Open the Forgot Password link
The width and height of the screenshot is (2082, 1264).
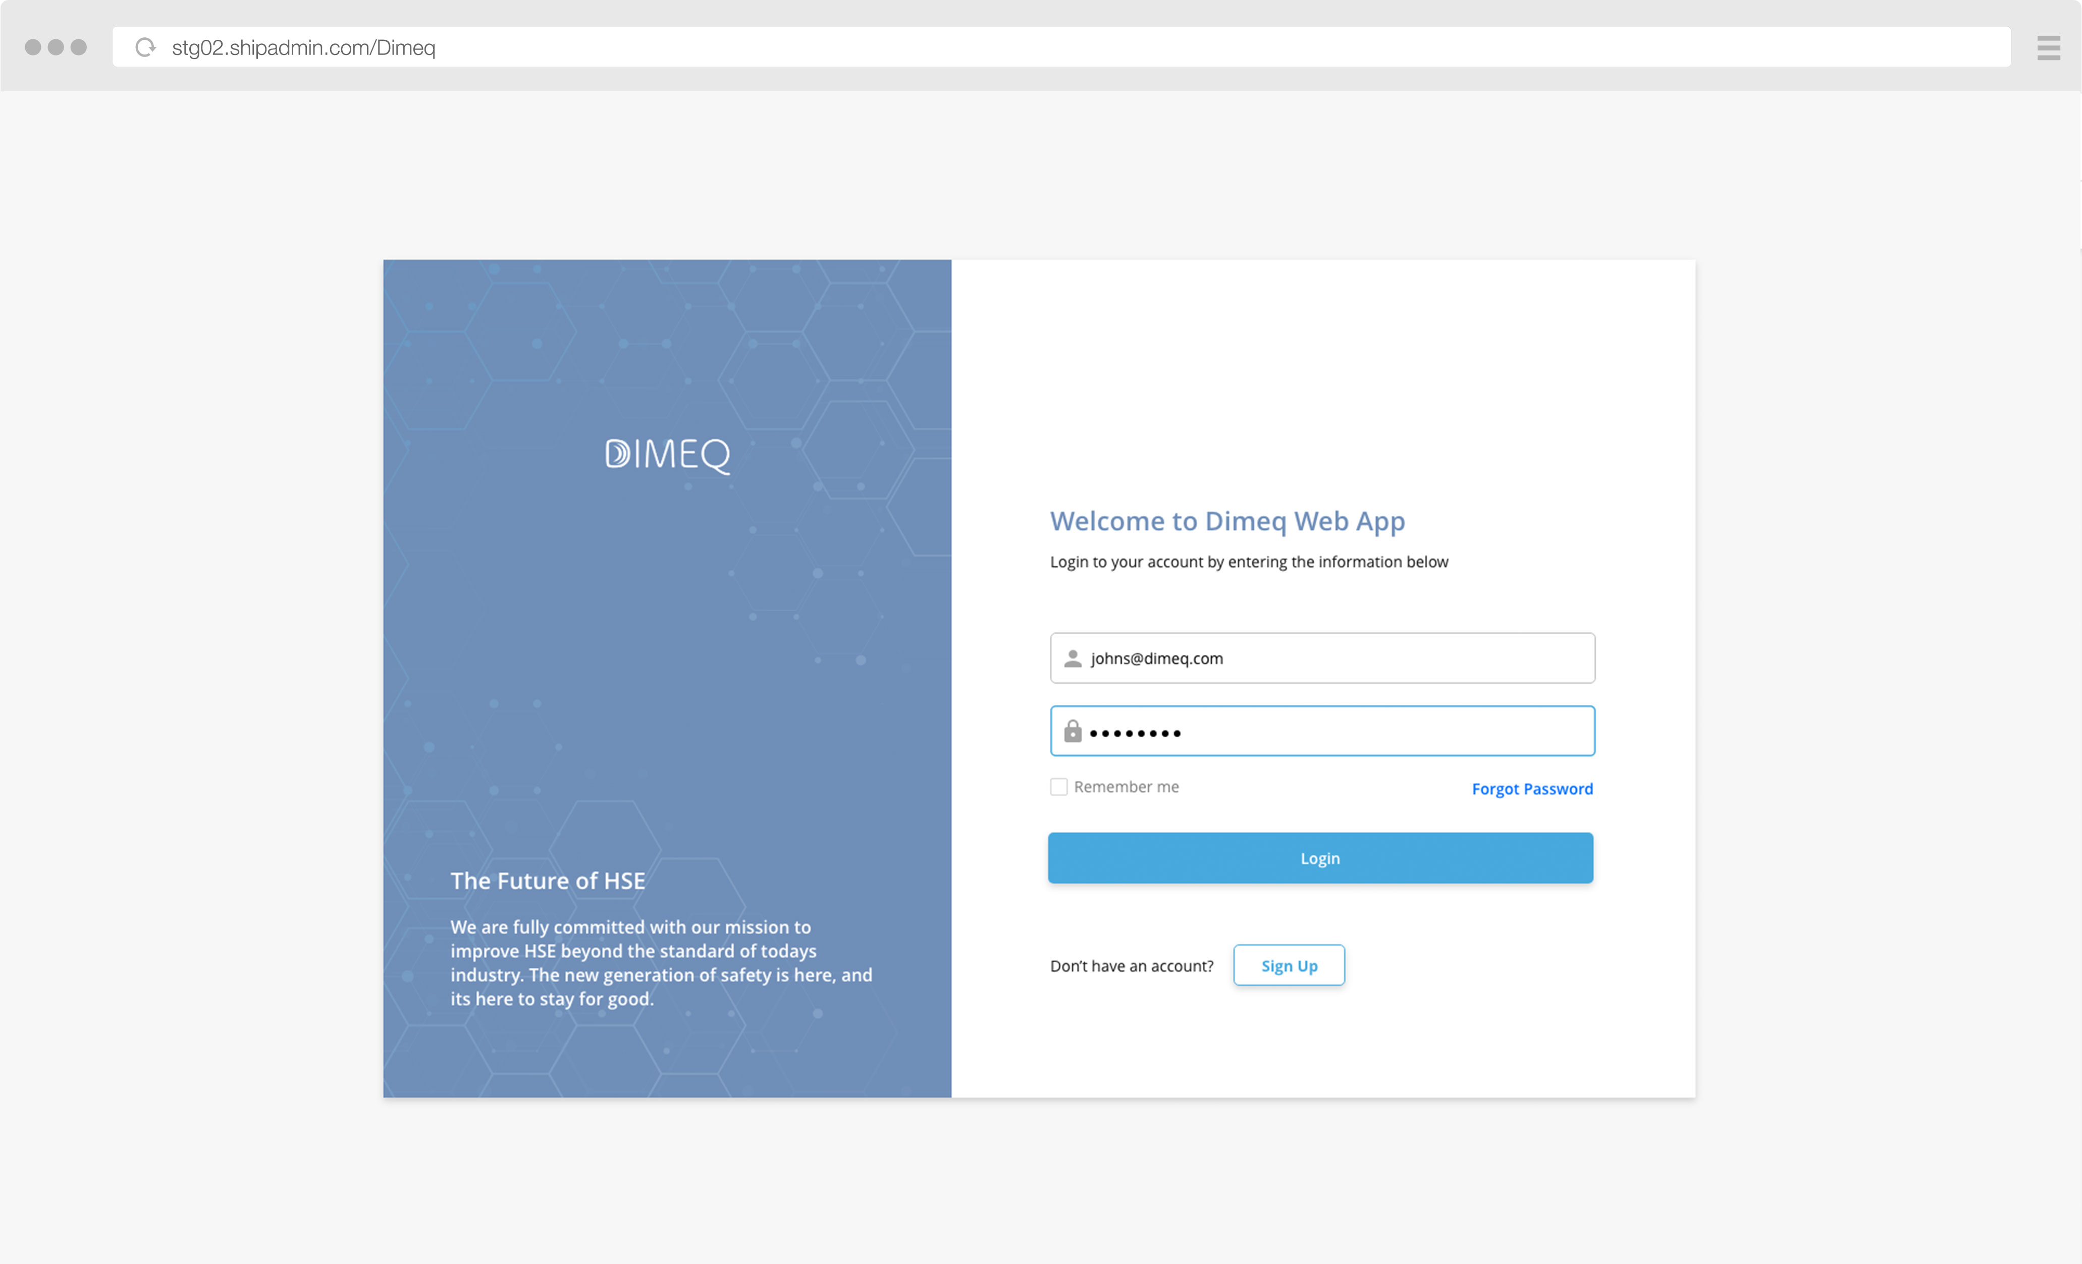click(x=1532, y=788)
